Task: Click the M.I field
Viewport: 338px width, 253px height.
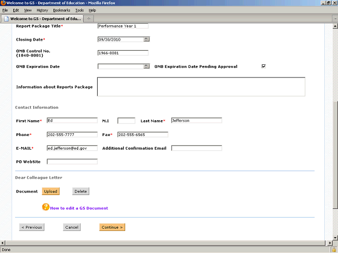Action: tap(126, 121)
